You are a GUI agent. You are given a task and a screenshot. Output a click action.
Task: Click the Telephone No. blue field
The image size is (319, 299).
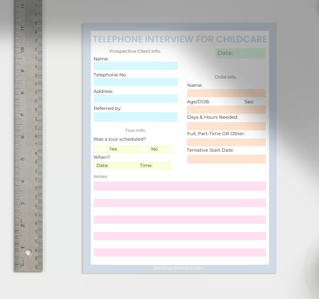coord(136,82)
